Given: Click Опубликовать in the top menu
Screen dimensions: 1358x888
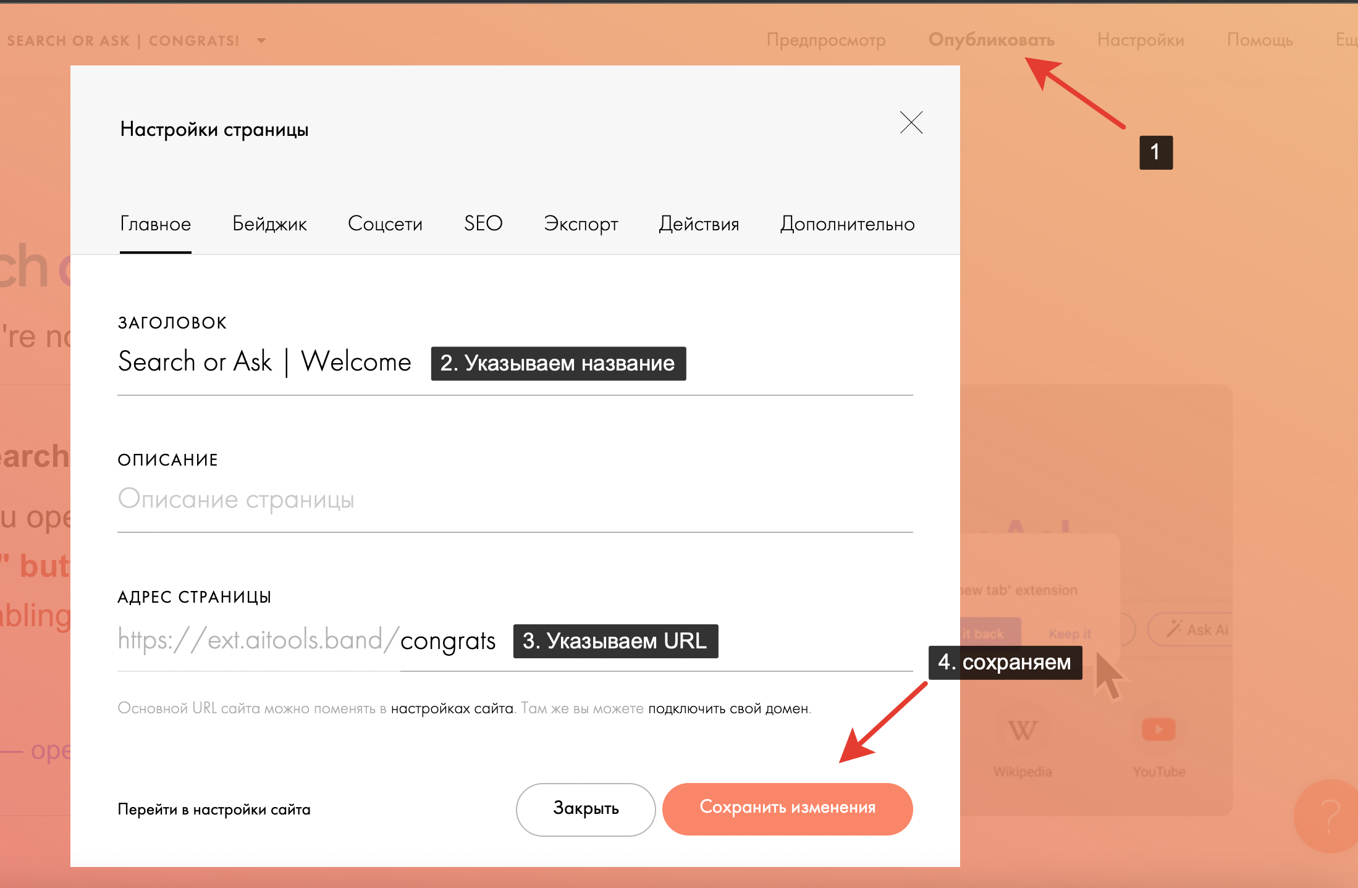Looking at the screenshot, I should pos(991,40).
